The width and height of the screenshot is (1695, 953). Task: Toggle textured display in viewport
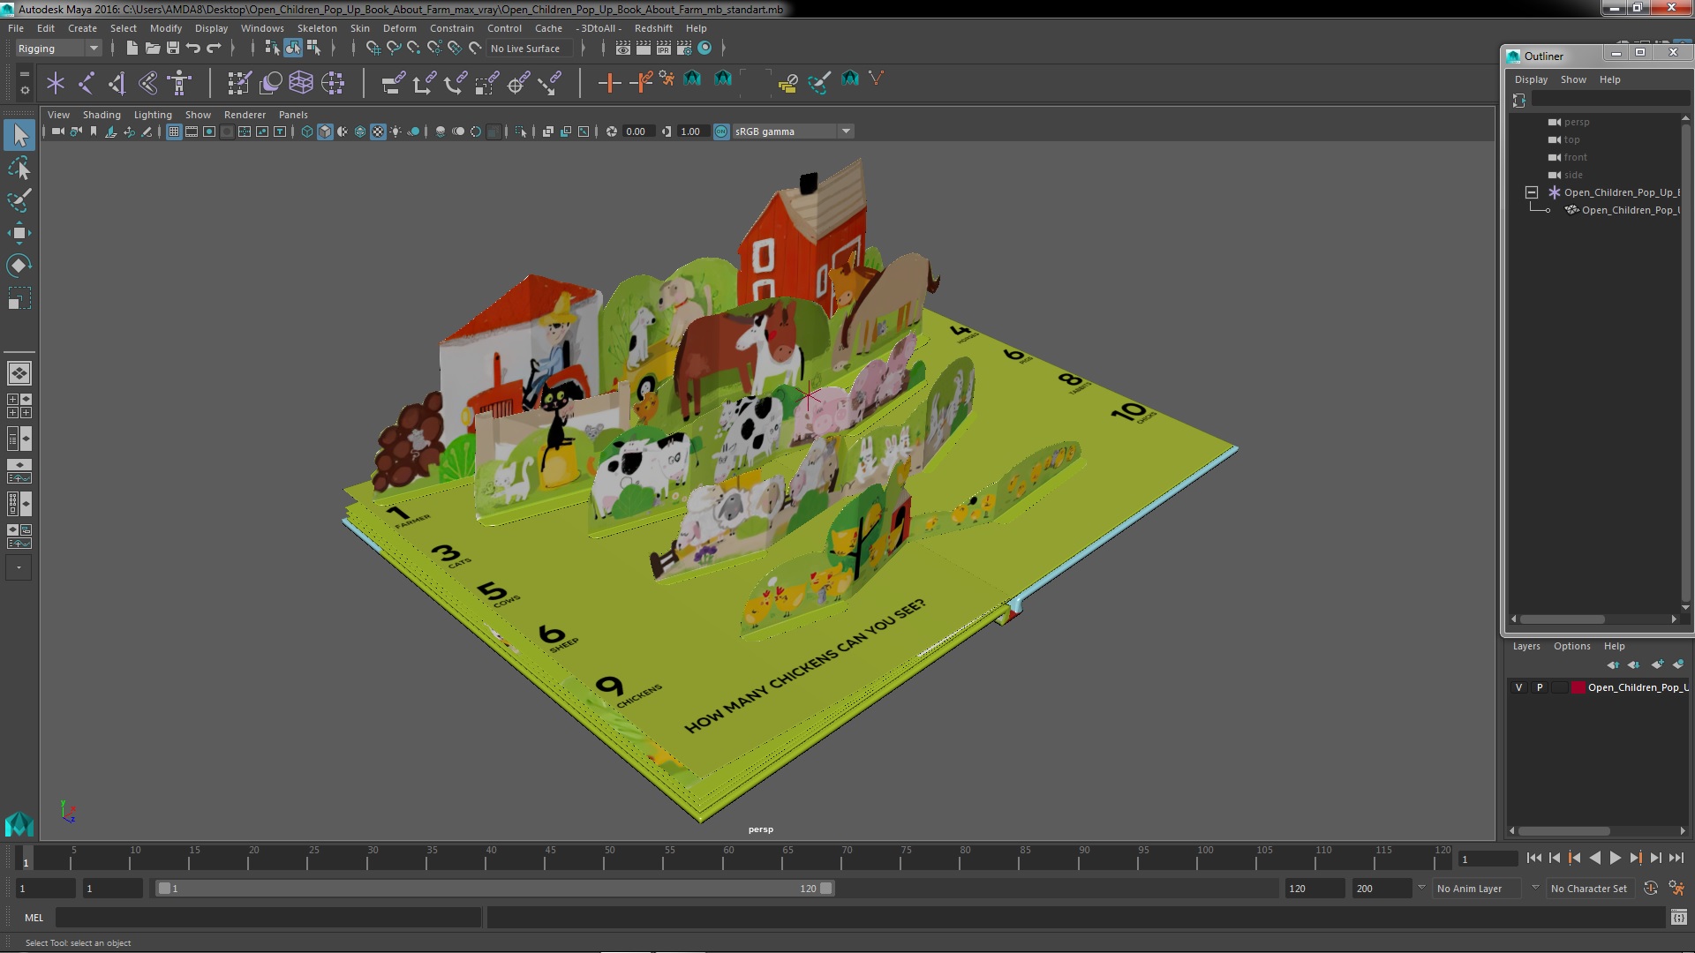click(378, 131)
